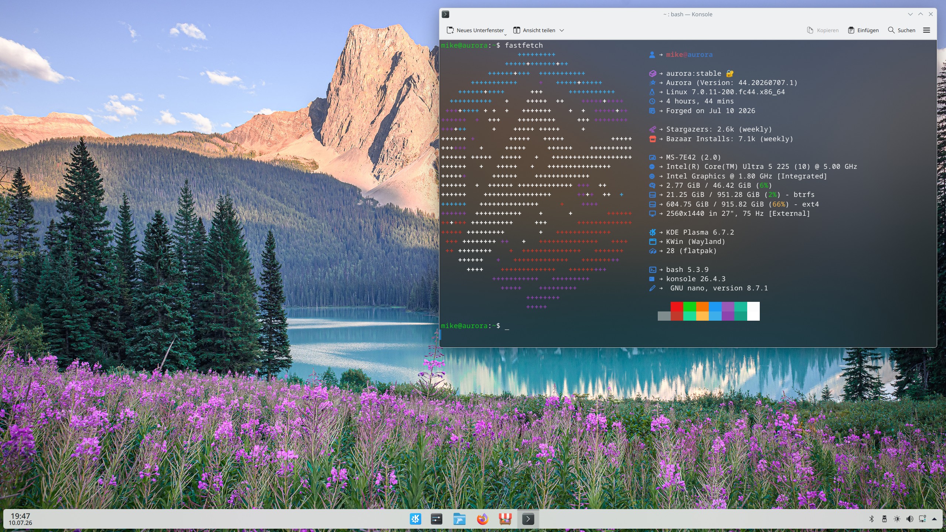Viewport: 946px width, 532px height.
Task: Open the clock showing 19:47
Action: point(20,519)
